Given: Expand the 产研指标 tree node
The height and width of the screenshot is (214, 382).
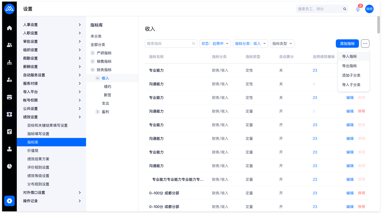Looking at the screenshot, I should [93, 53].
